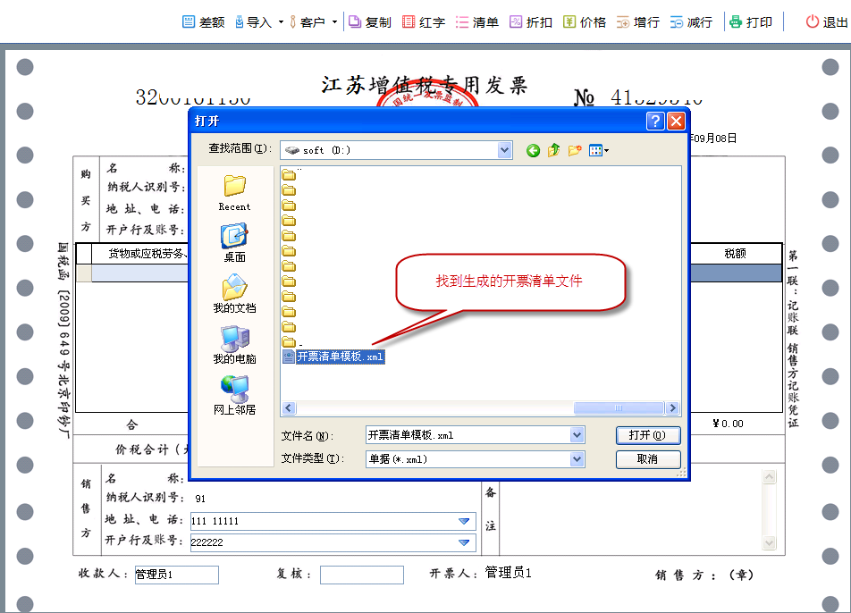Go back using green back arrow in dialog
The width and height of the screenshot is (851, 613).
point(533,150)
